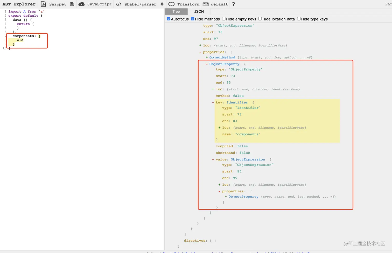Click code line "components: {"
The height and width of the screenshot is (253, 392).
[26, 36]
